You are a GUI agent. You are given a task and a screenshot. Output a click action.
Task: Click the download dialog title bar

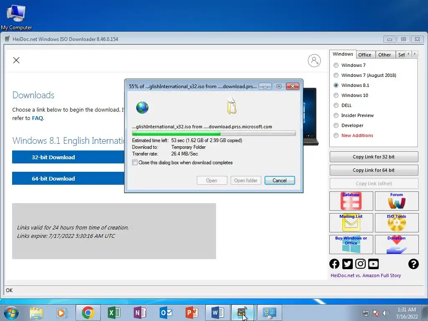pos(192,86)
